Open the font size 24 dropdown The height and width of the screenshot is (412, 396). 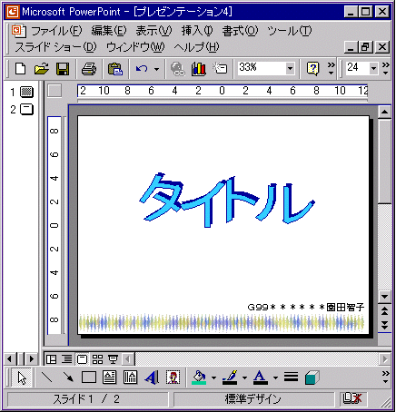pos(373,69)
